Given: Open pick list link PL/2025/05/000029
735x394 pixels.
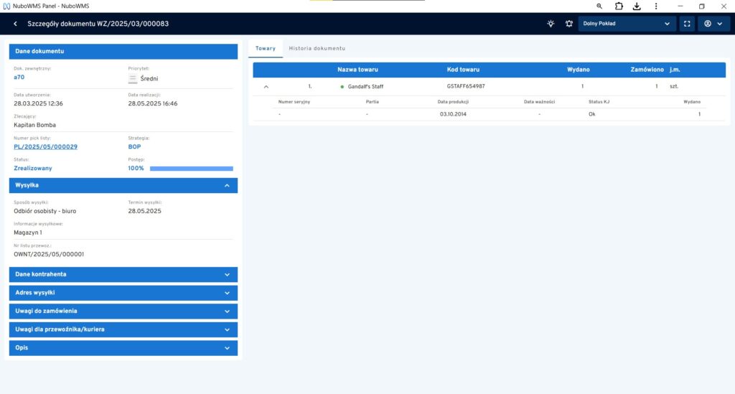Looking at the screenshot, I should click(45, 146).
